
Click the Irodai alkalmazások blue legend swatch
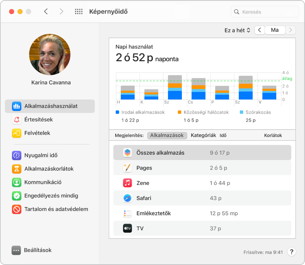pos(117,112)
